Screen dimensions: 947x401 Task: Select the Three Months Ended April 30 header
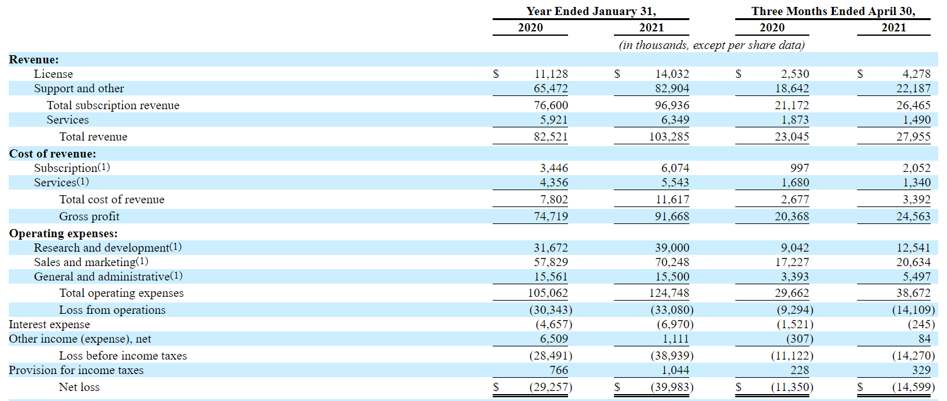tap(834, 11)
